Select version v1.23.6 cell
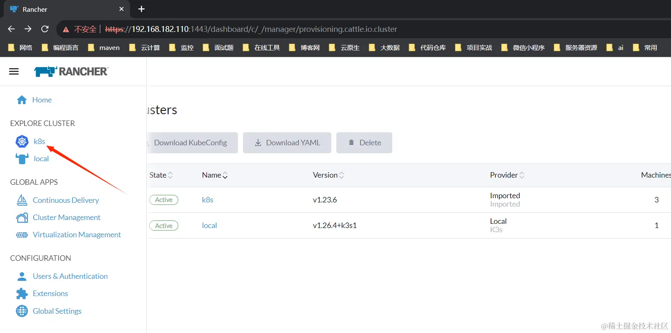The width and height of the screenshot is (671, 333). tap(325, 200)
